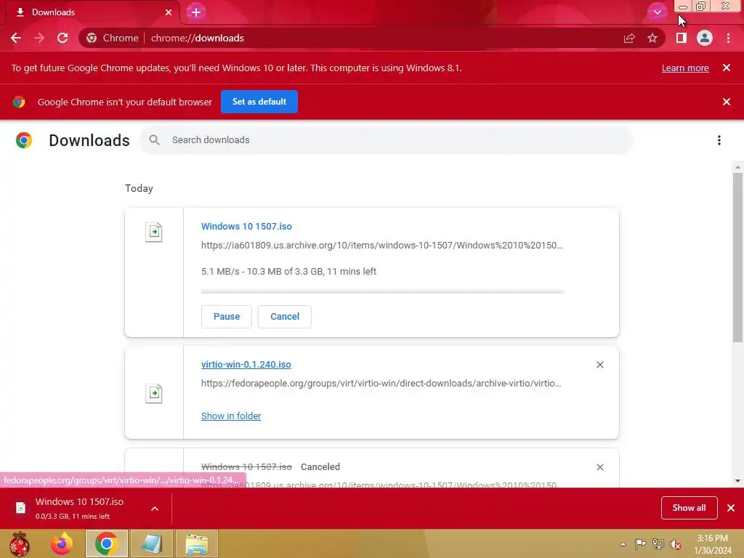
Task: Click the archive.org source URL text
Action: pos(382,246)
